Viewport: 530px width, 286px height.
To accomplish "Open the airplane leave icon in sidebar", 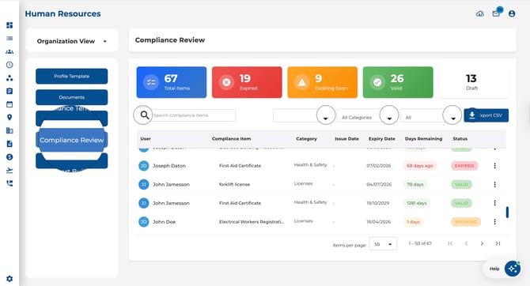I will (9, 170).
